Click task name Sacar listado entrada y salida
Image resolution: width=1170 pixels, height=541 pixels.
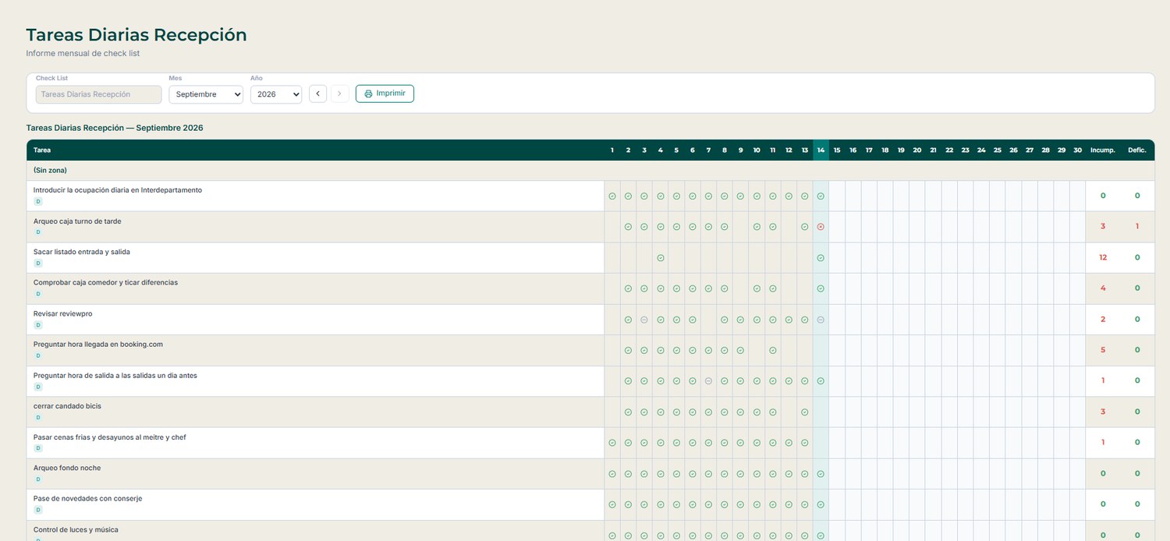[x=82, y=253]
